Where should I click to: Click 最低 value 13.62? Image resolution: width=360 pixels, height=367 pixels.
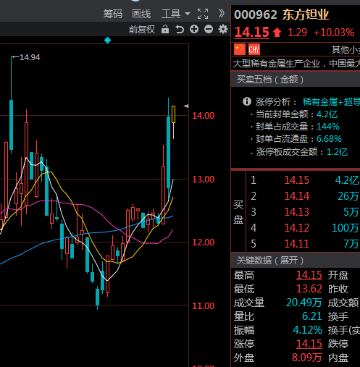pos(309,289)
